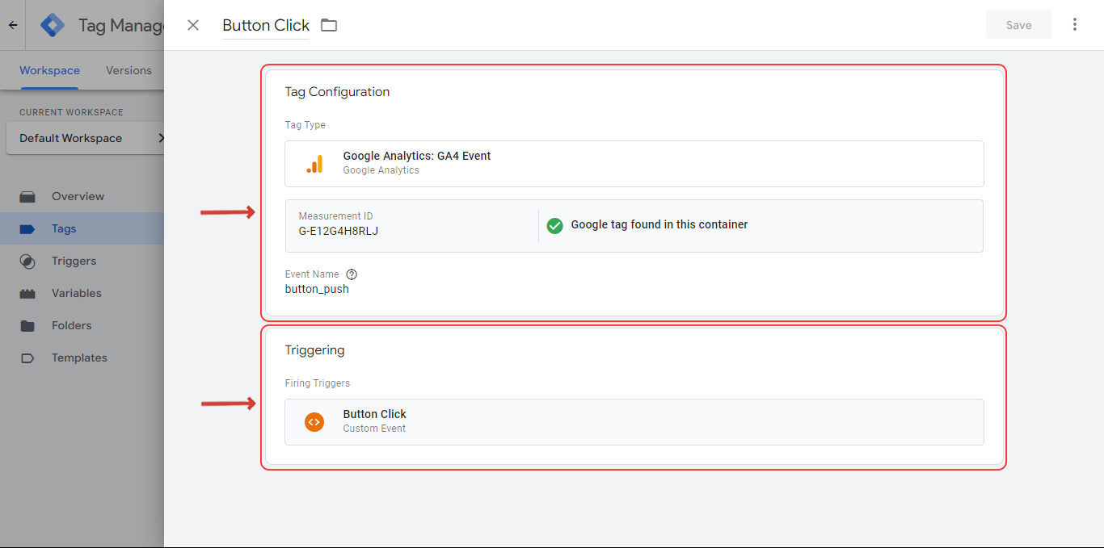The width and height of the screenshot is (1104, 548).
Task: Switch to the Versions tab
Action: pos(129,70)
